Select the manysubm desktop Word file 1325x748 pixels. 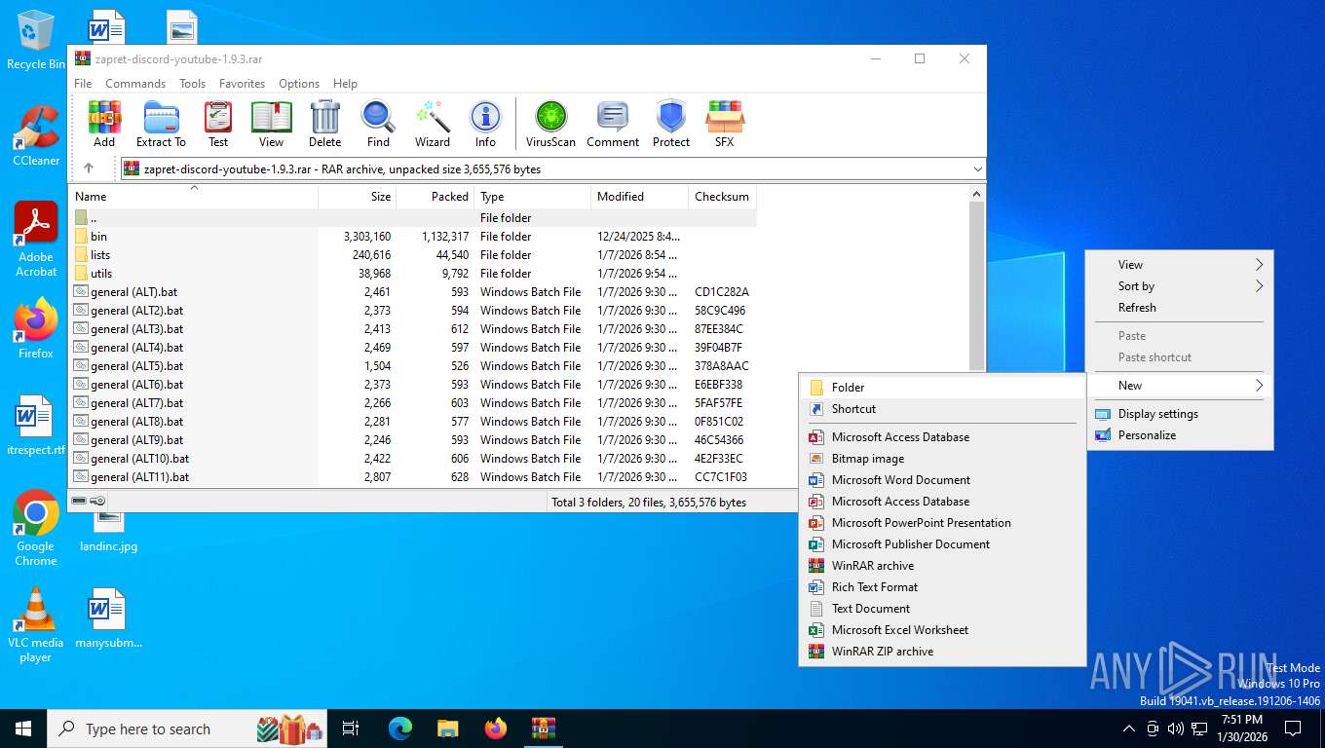click(x=108, y=618)
